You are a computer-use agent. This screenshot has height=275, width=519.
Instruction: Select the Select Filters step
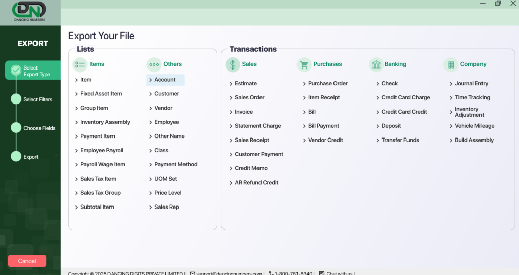32,99
